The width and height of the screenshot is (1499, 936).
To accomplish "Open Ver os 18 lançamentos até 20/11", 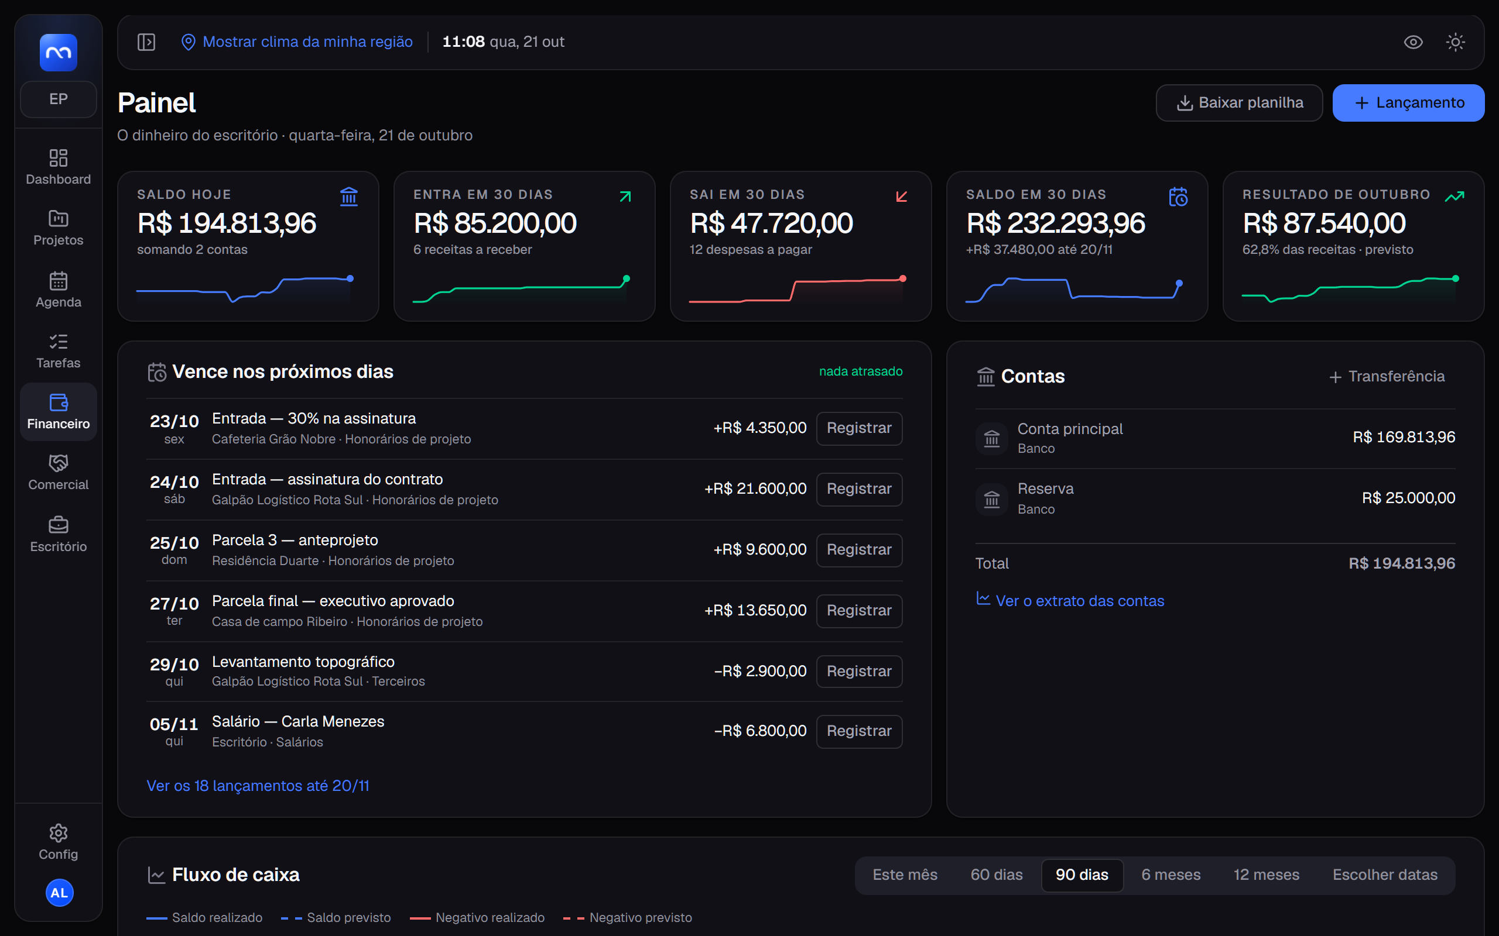I will 258,786.
